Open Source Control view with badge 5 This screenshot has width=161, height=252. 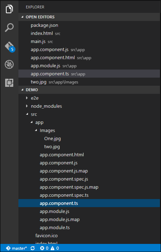click(x=10, y=47)
